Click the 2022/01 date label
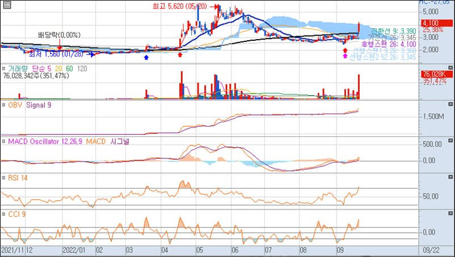This screenshot has height=257, width=455. coord(74,250)
